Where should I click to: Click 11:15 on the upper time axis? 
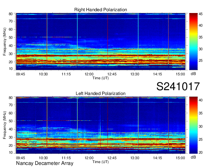66,74
